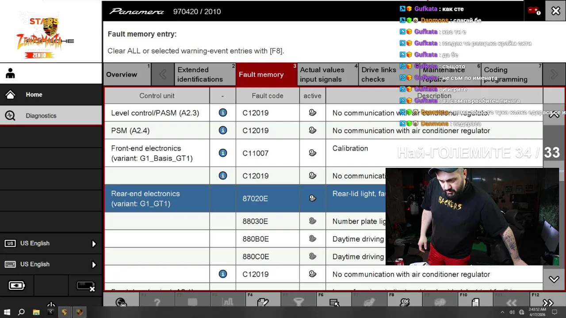Image resolution: width=566 pixels, height=318 pixels.
Task: Select fault code C11007
Action: [256, 153]
